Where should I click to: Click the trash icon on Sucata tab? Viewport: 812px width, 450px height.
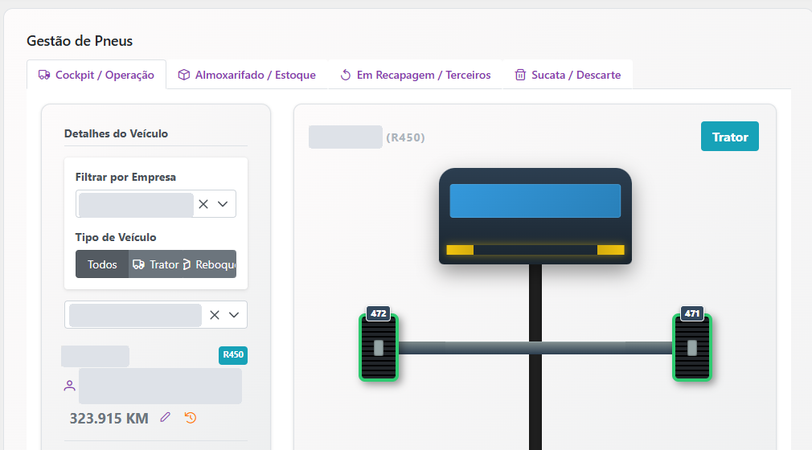[520, 75]
